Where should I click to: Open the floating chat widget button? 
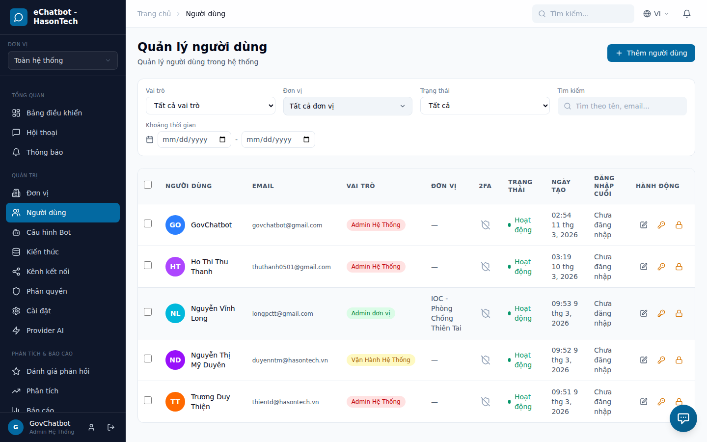(683, 418)
